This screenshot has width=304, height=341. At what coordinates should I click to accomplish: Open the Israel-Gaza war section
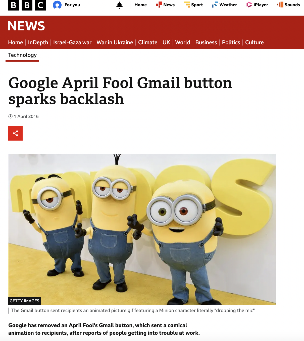[72, 42]
